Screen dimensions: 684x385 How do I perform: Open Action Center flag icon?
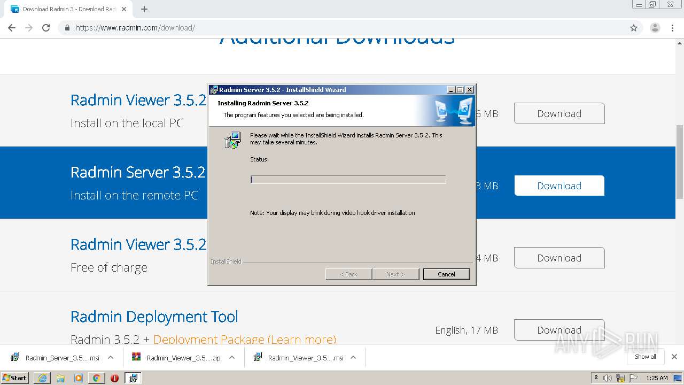tap(633, 378)
